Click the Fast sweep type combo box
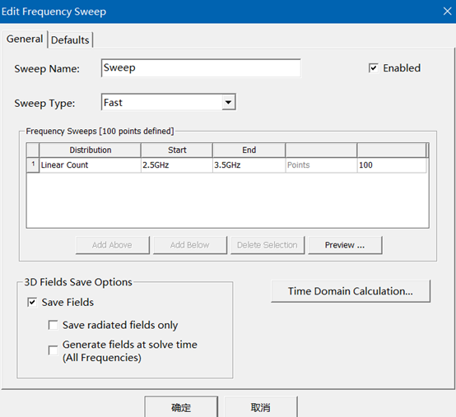 169,102
